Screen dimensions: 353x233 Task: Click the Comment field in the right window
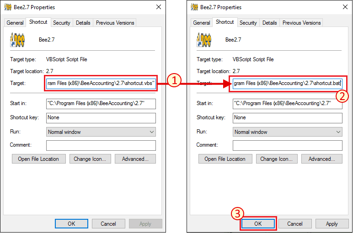click(288, 146)
